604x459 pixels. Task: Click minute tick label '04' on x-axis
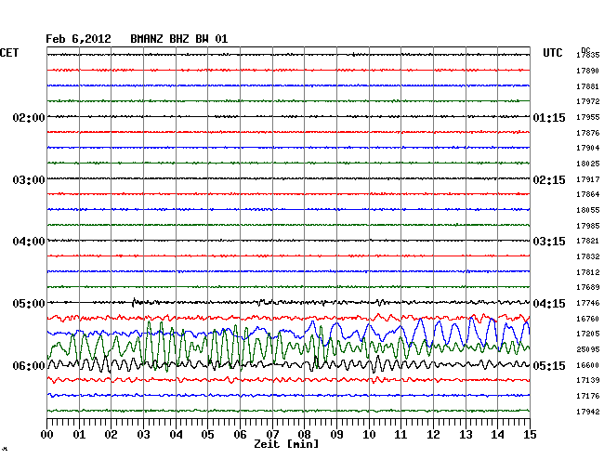coord(176,435)
